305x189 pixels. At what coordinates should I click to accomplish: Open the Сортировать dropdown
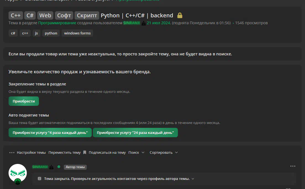164,153
